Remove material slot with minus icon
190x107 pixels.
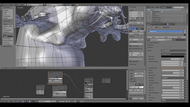pyautogui.click(x=185, y=33)
